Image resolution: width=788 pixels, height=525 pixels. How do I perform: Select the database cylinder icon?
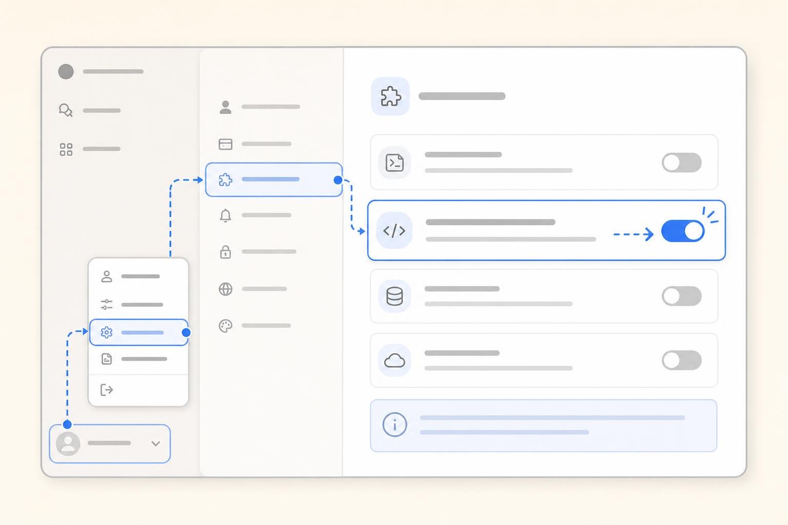point(395,296)
